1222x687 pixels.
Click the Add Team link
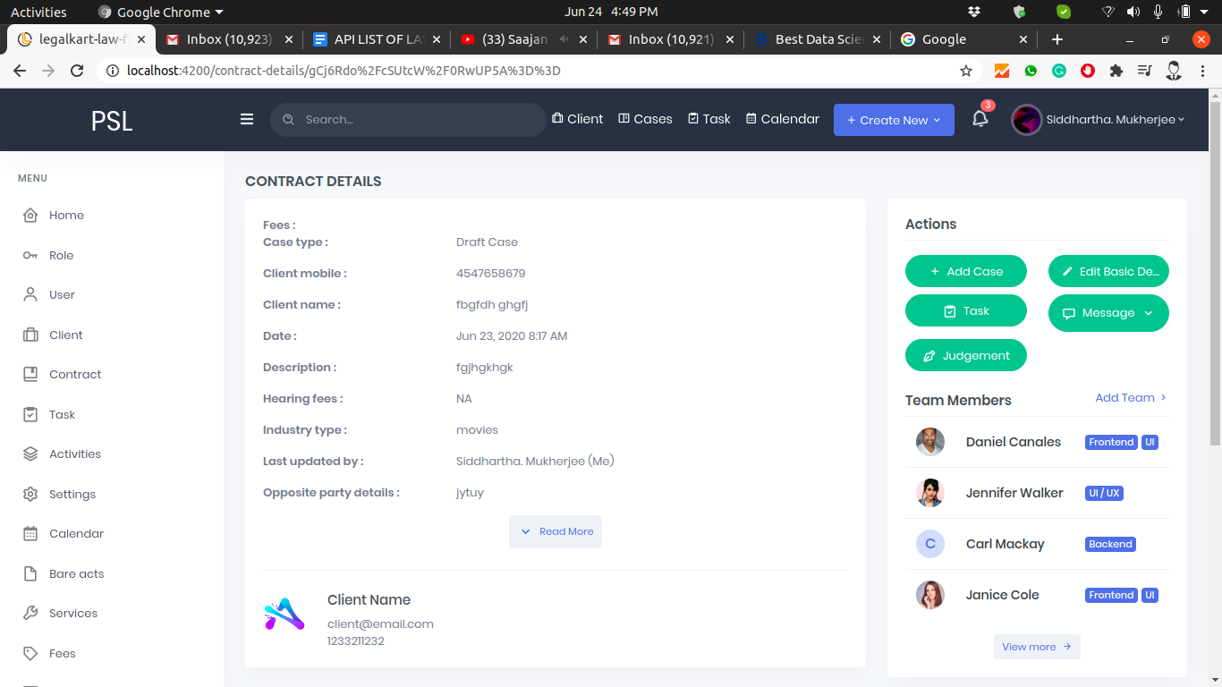1131,398
